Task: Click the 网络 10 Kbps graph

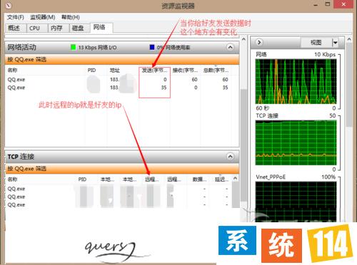Action: click(x=296, y=81)
